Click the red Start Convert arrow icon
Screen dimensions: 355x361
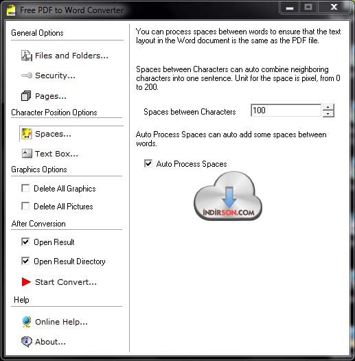click(26, 282)
